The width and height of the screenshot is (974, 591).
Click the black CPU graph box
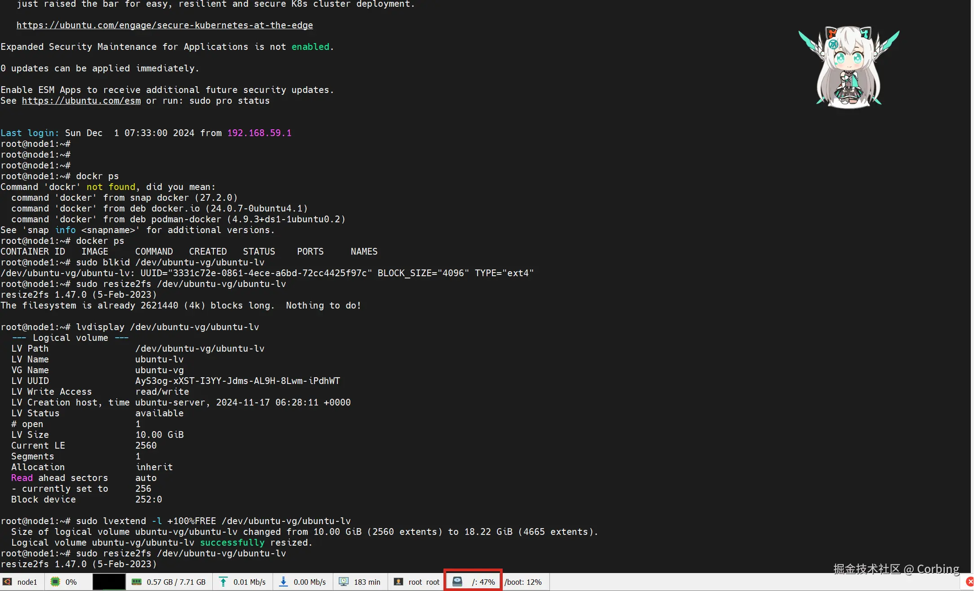(x=109, y=582)
